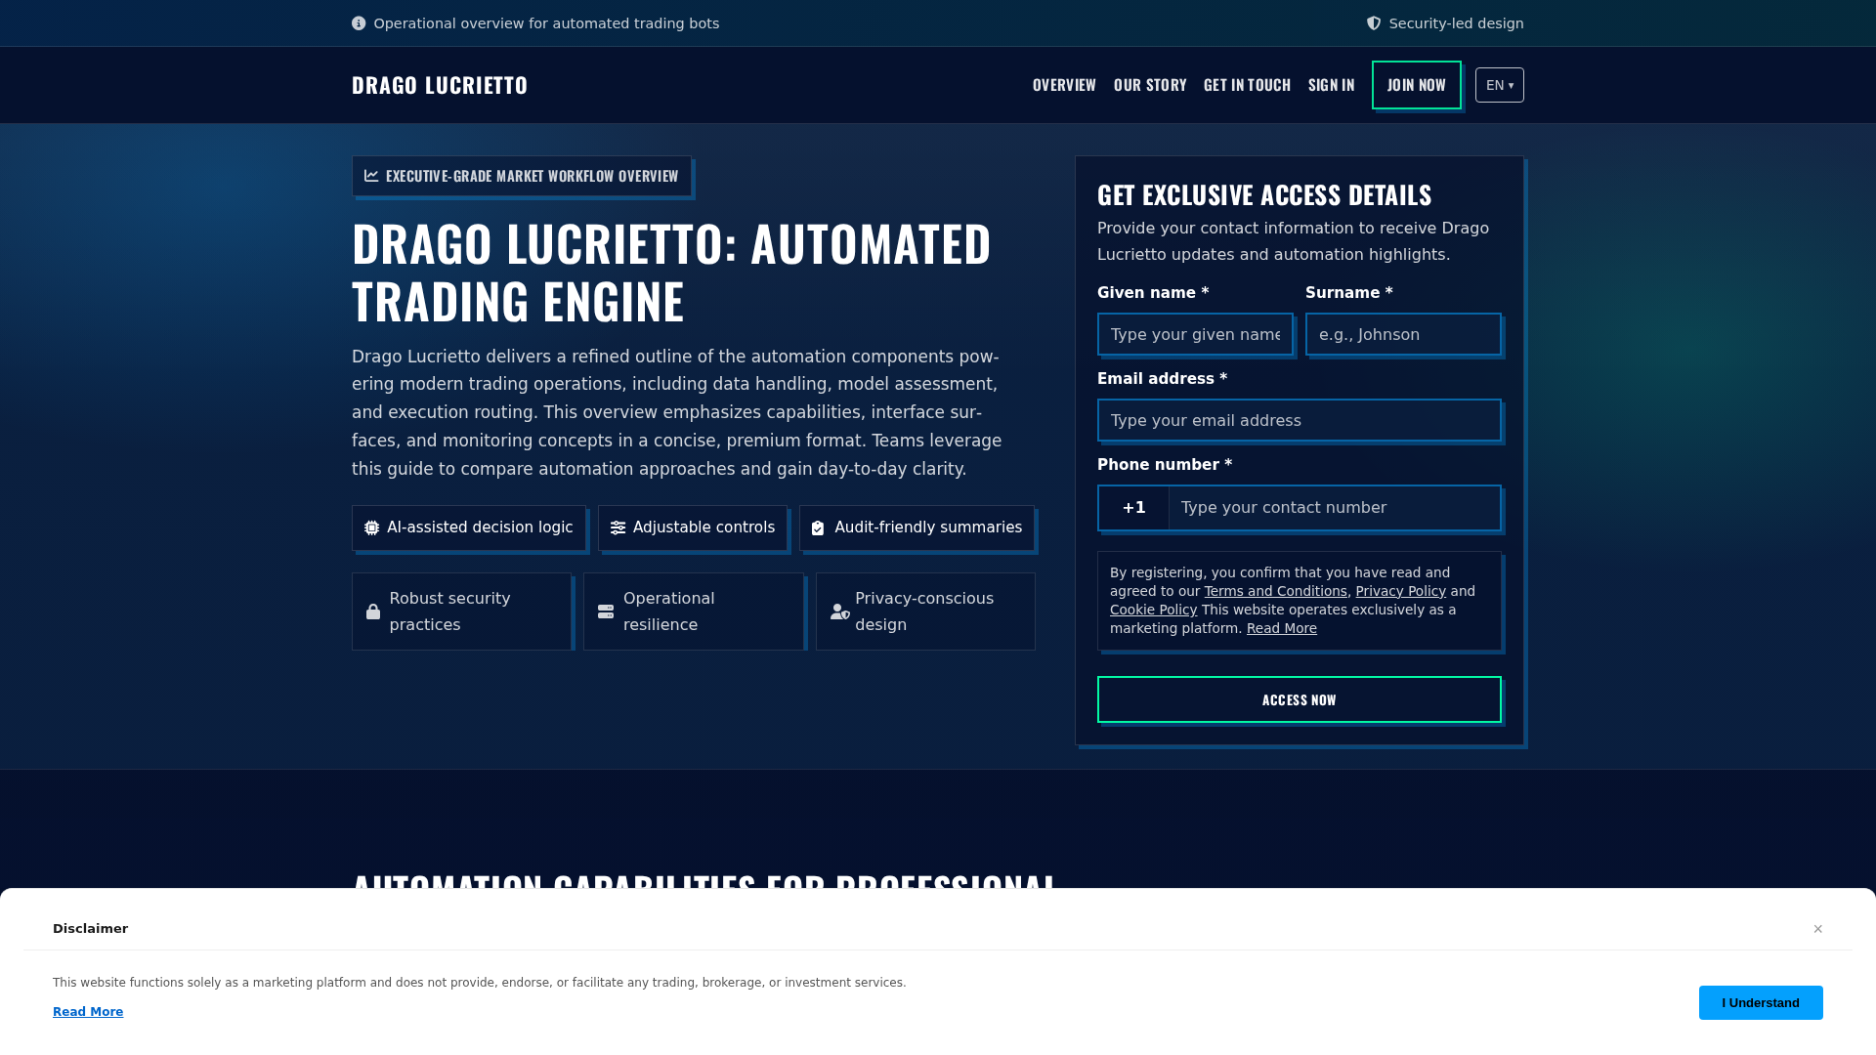Click the Automated Trading Engine main headline
This screenshot has width=1876, height=1055.
coord(671,272)
